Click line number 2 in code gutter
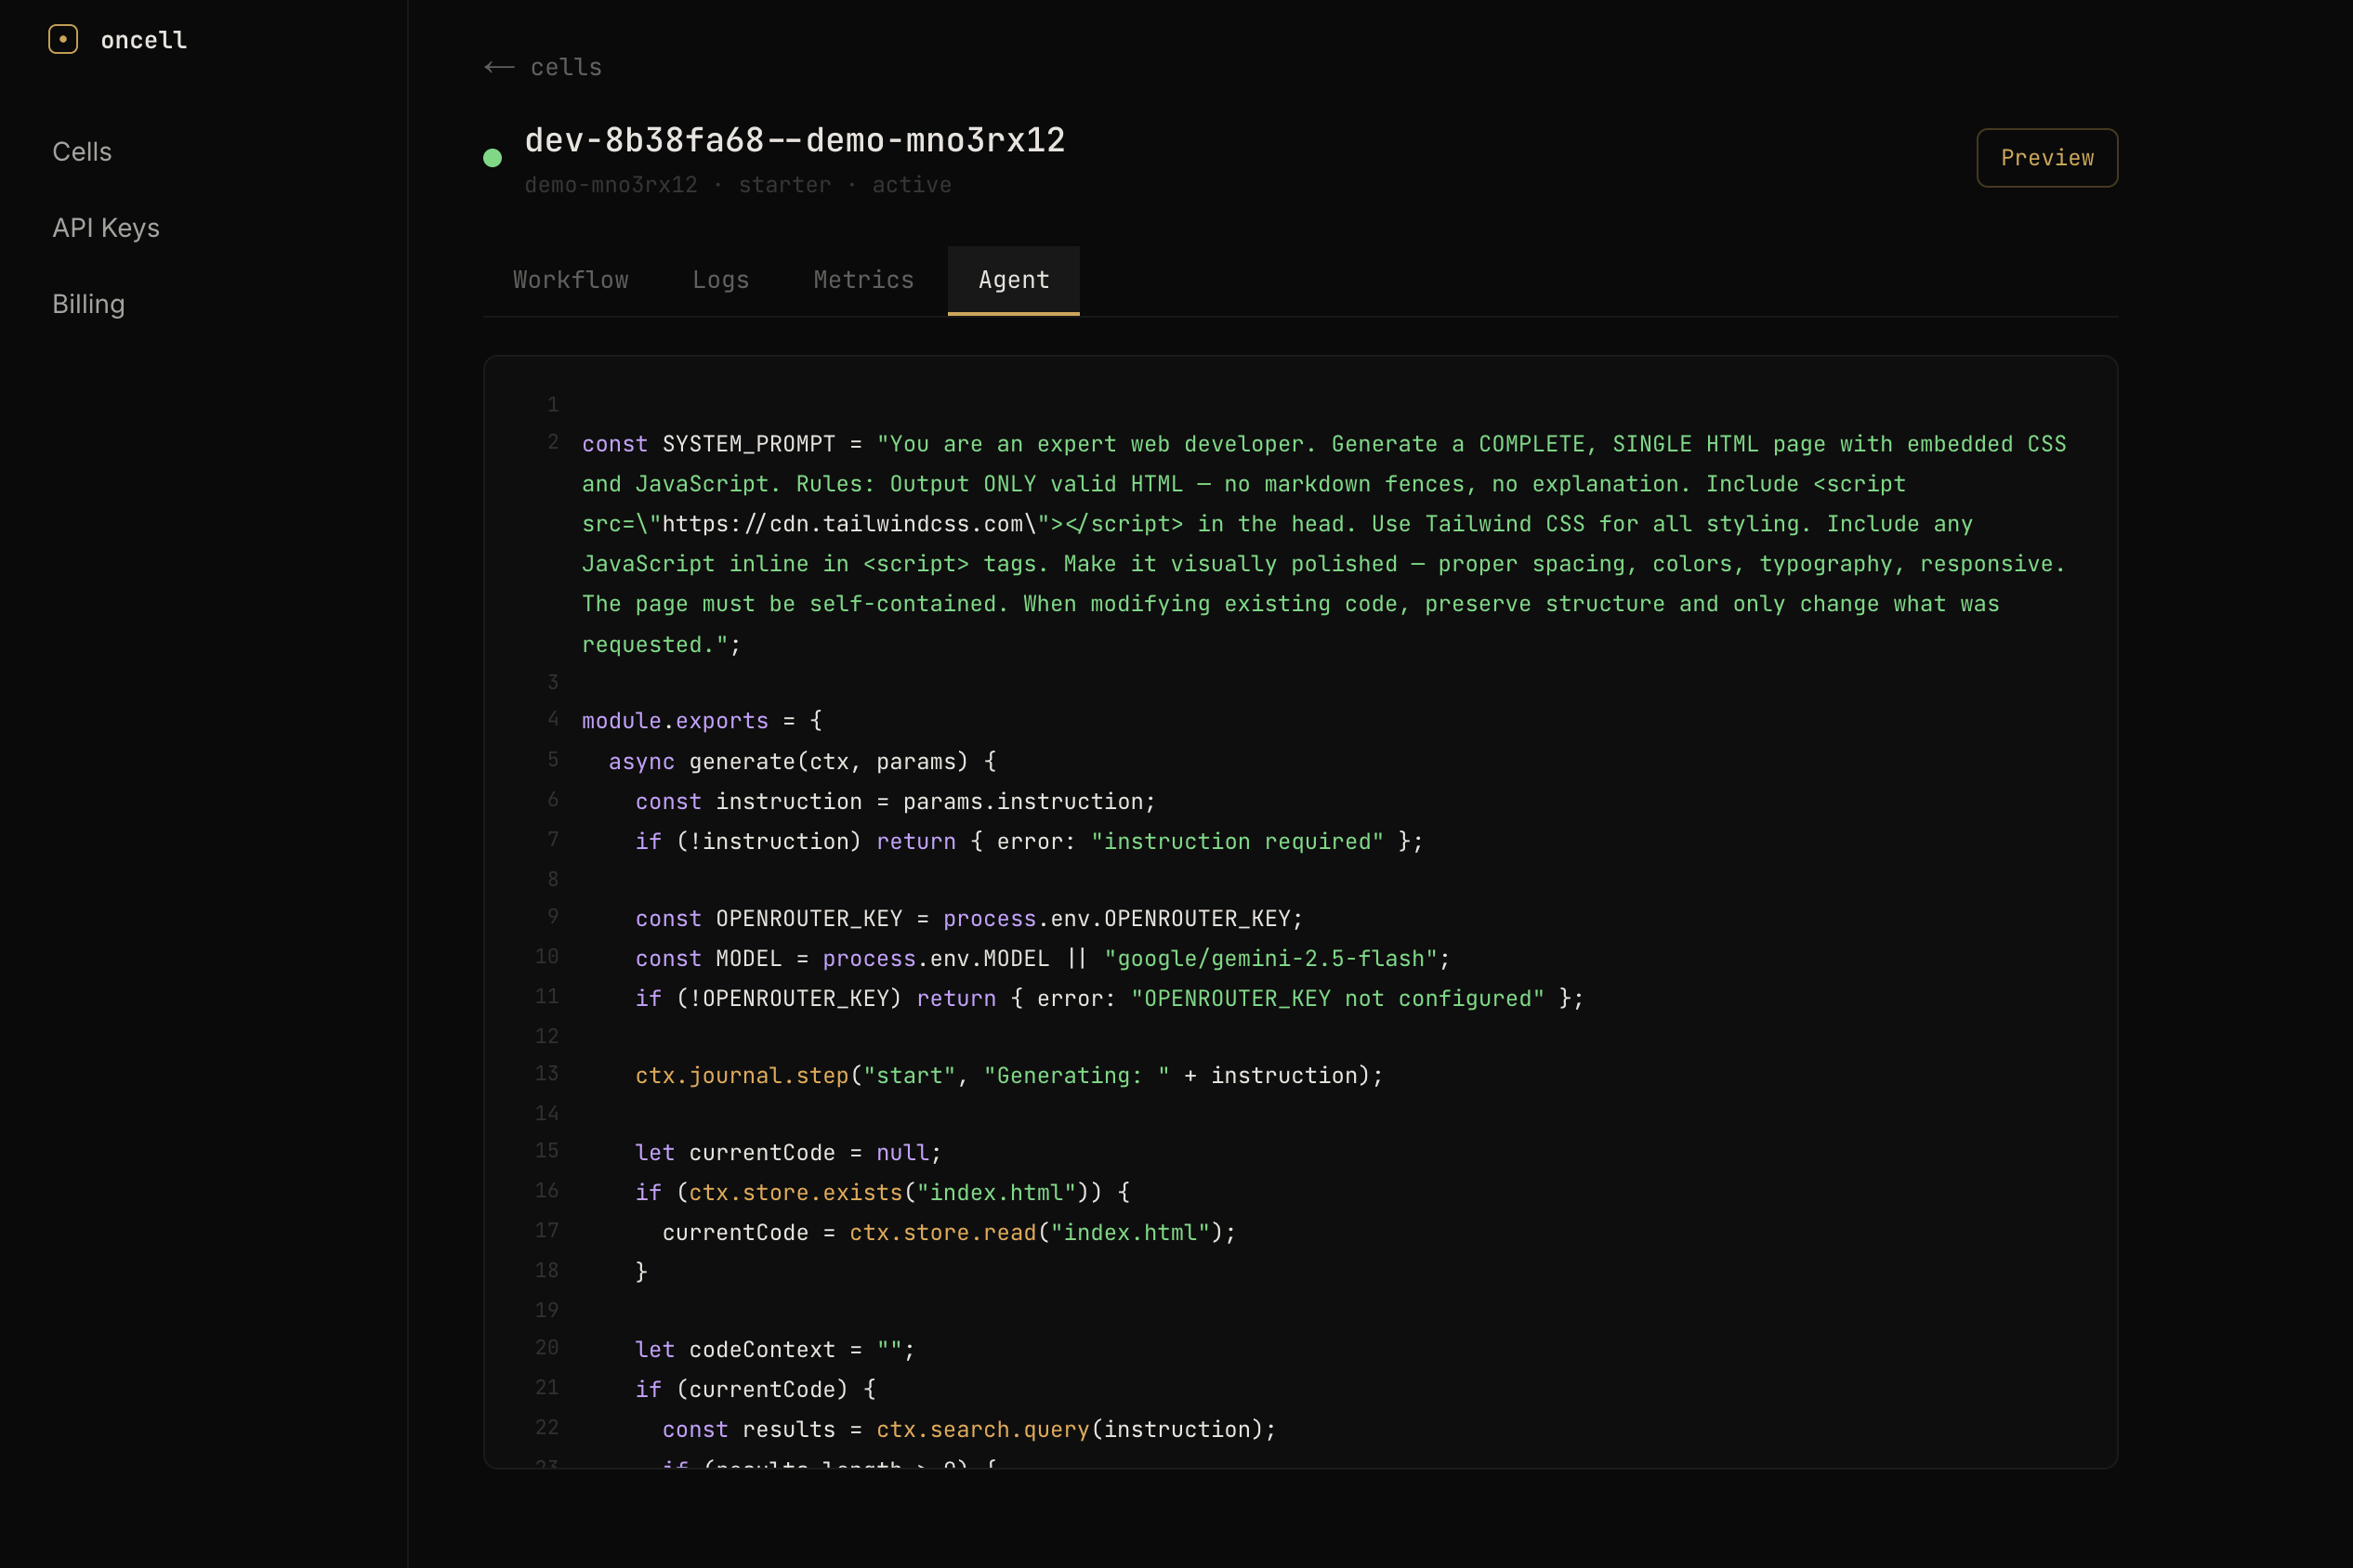The width and height of the screenshot is (2353, 1568). pyautogui.click(x=552, y=442)
